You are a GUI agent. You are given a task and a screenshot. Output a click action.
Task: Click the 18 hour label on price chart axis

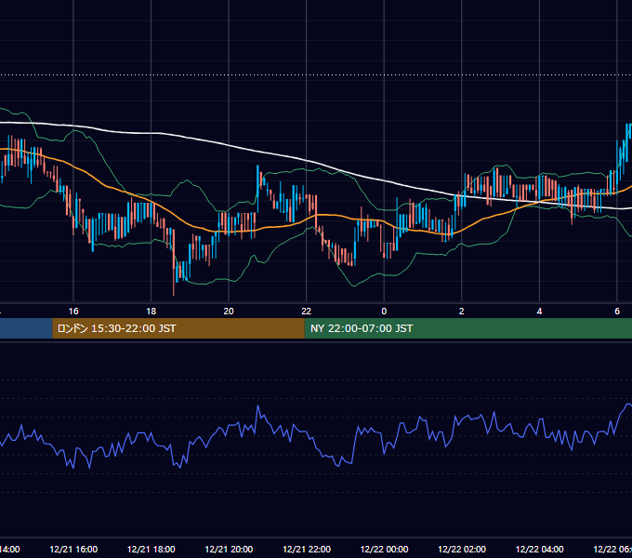pyautogui.click(x=151, y=312)
